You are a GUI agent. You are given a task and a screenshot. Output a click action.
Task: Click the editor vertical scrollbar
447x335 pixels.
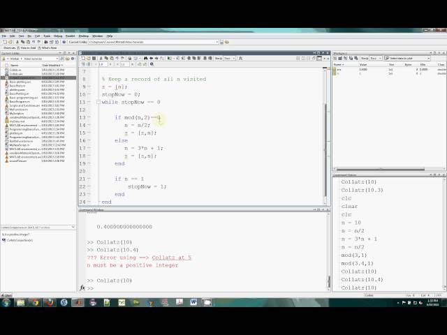click(325, 150)
